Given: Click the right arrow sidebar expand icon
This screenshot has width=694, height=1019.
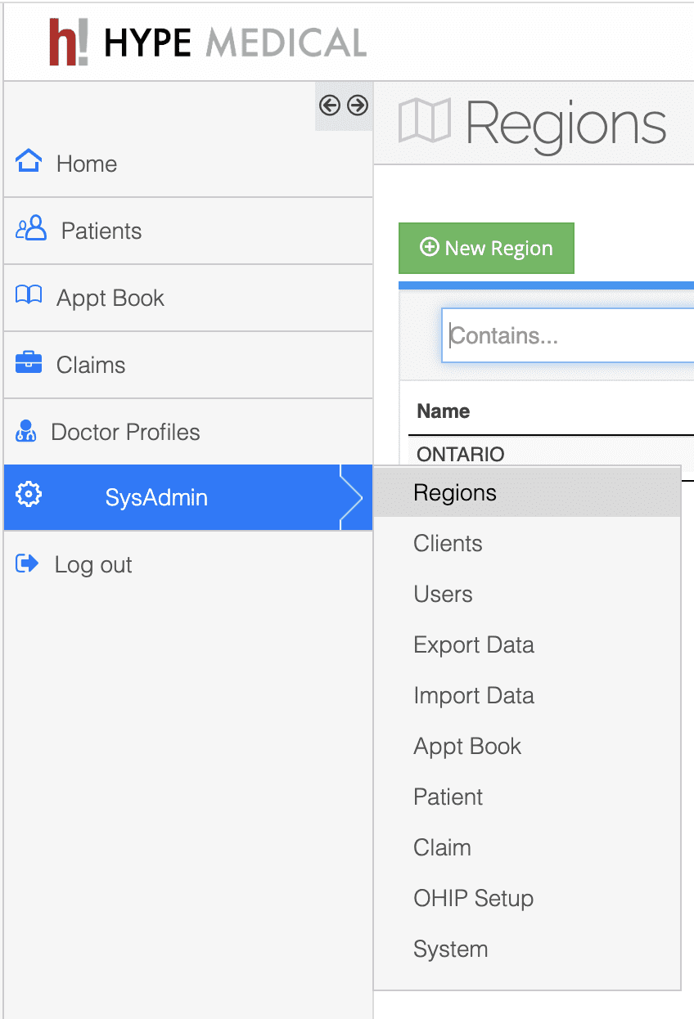Looking at the screenshot, I should tap(357, 105).
